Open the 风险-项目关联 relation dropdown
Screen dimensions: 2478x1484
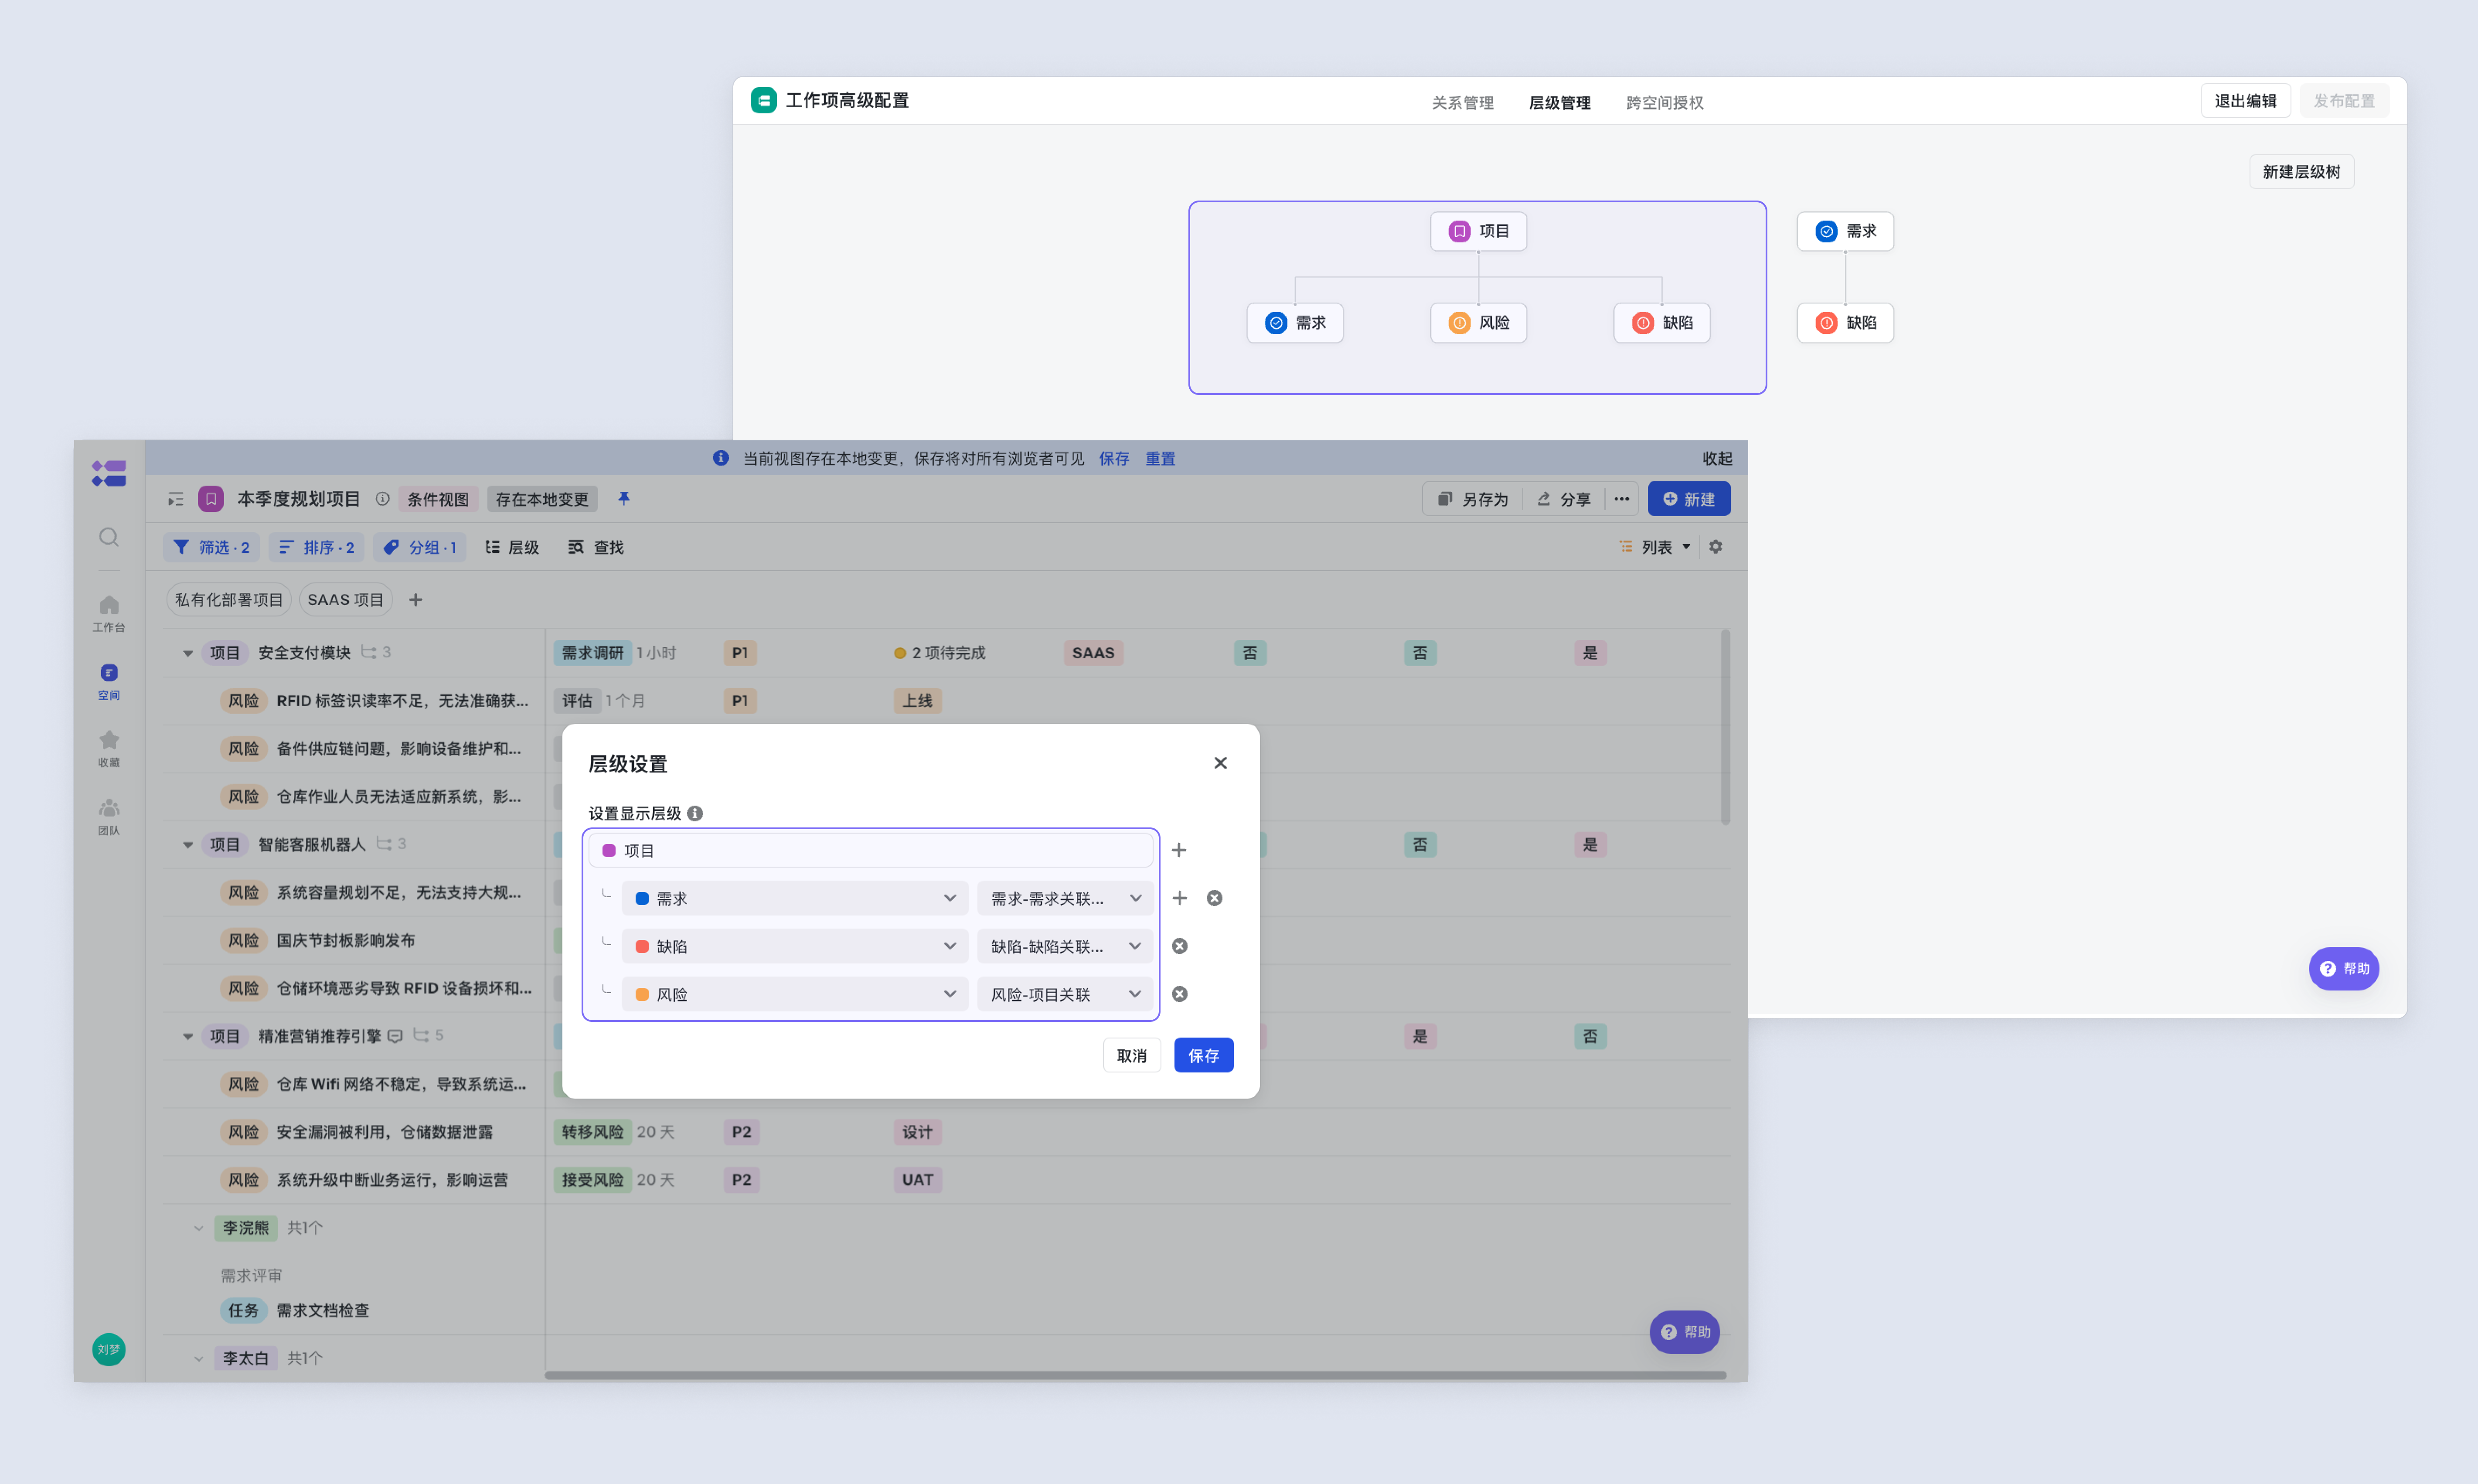(1065, 994)
